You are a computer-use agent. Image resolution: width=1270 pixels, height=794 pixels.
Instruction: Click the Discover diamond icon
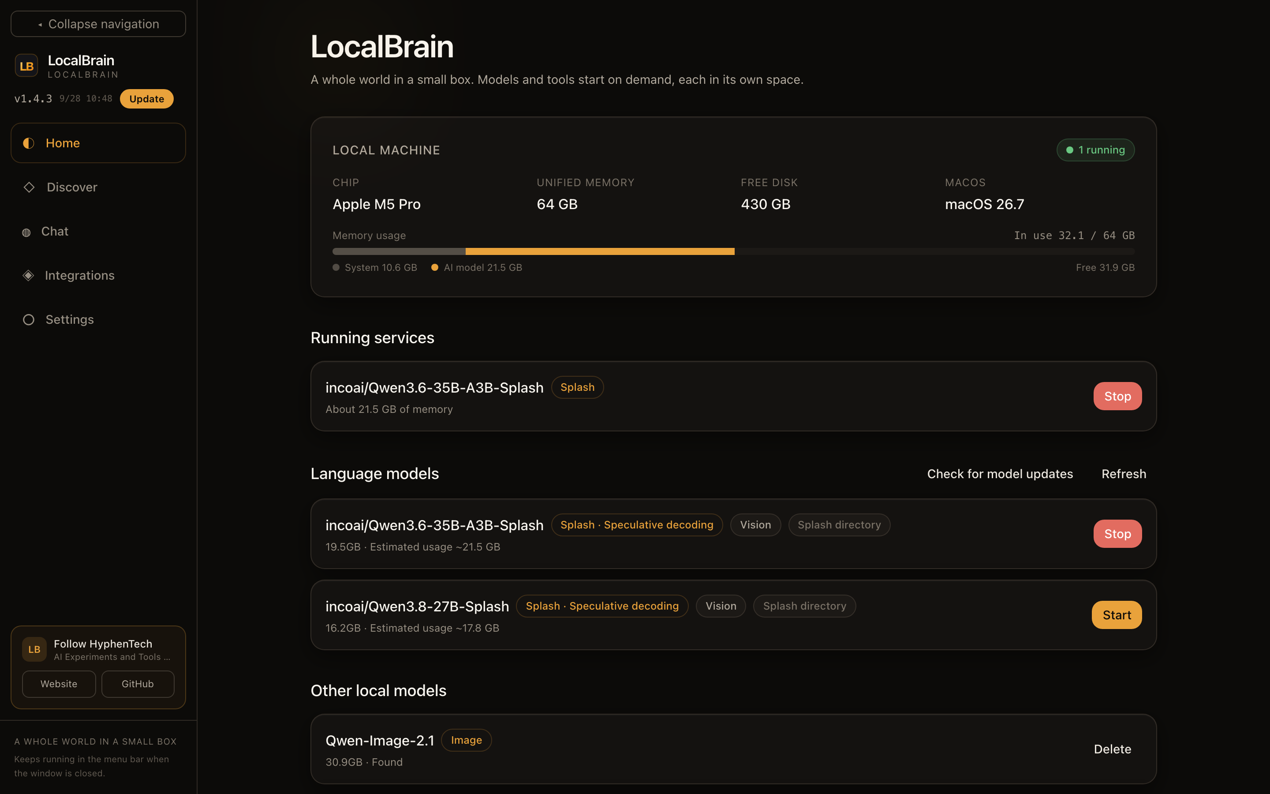click(29, 187)
